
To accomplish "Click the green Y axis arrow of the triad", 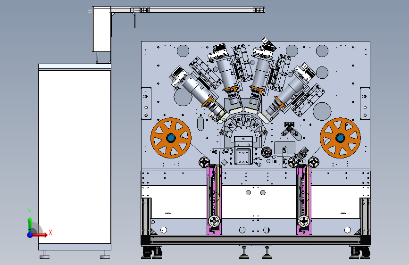I will click(x=30, y=224).
